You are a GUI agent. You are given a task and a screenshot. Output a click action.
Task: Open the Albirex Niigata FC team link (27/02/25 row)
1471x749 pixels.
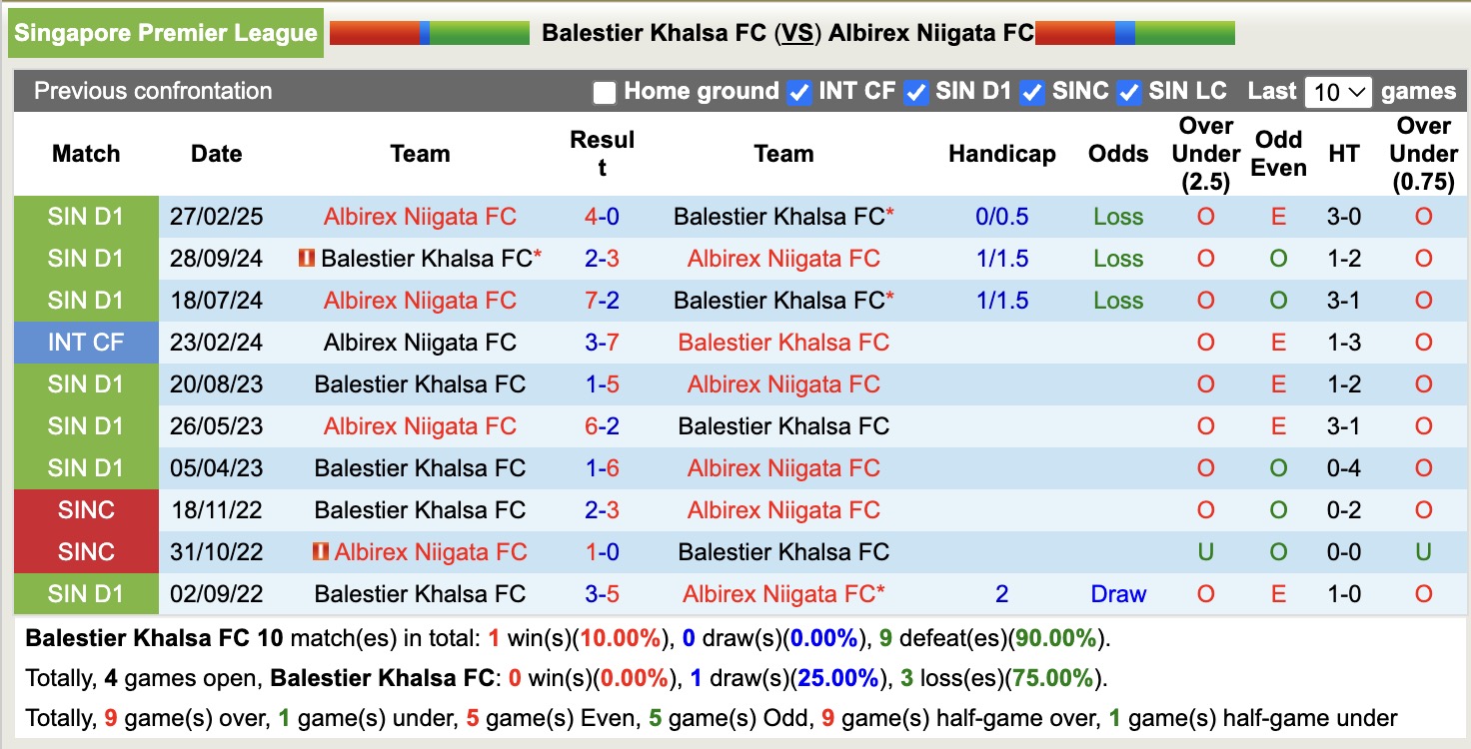420,217
